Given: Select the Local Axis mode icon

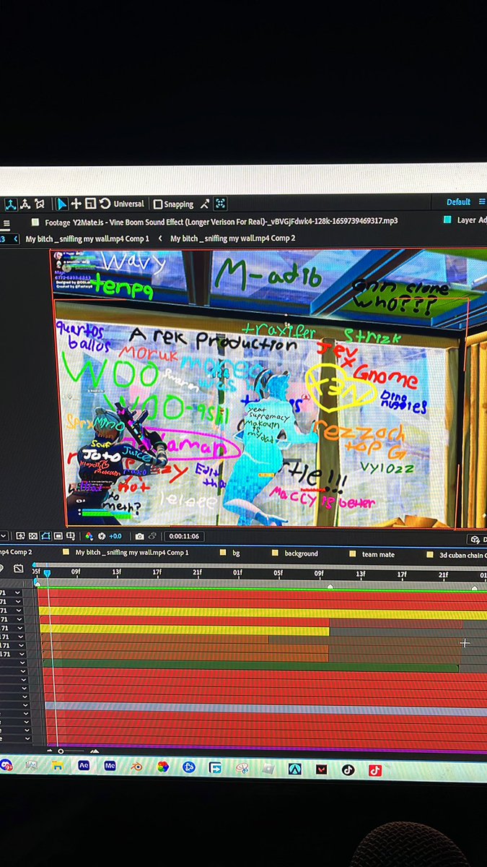Looking at the screenshot, I should point(11,204).
